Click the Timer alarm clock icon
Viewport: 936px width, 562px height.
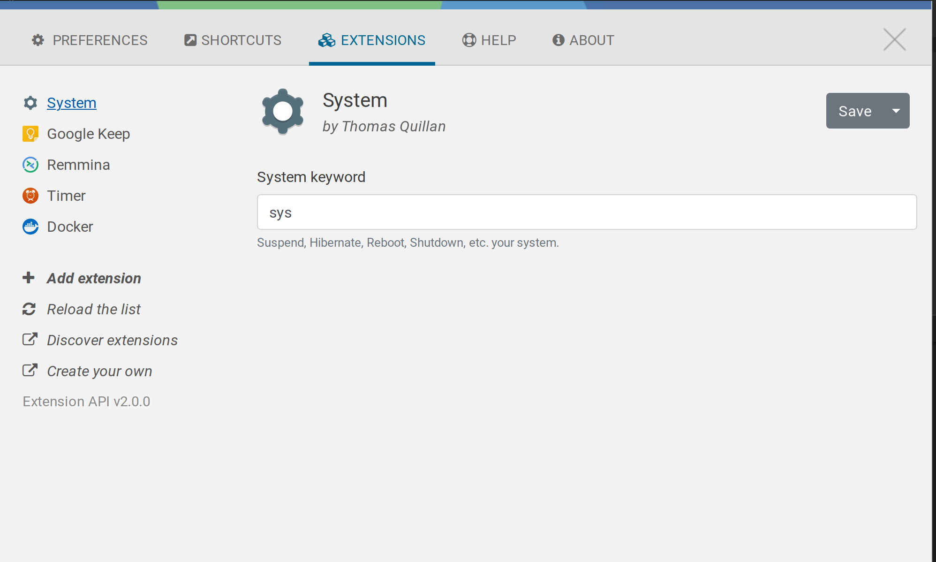pyautogui.click(x=30, y=196)
